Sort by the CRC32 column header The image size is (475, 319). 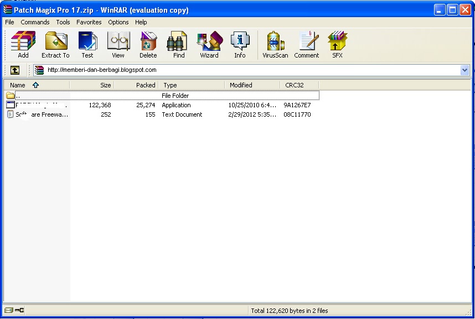(x=300, y=85)
